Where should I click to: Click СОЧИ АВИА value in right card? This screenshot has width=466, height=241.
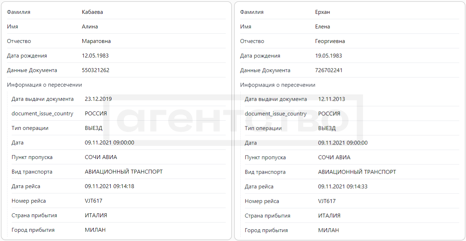pos(334,157)
